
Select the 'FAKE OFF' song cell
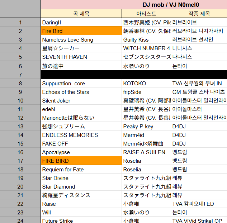81,143
